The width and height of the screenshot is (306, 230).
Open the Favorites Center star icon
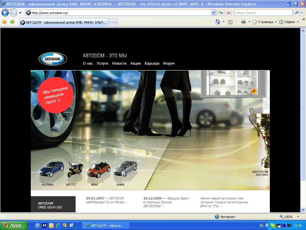tap(4, 22)
